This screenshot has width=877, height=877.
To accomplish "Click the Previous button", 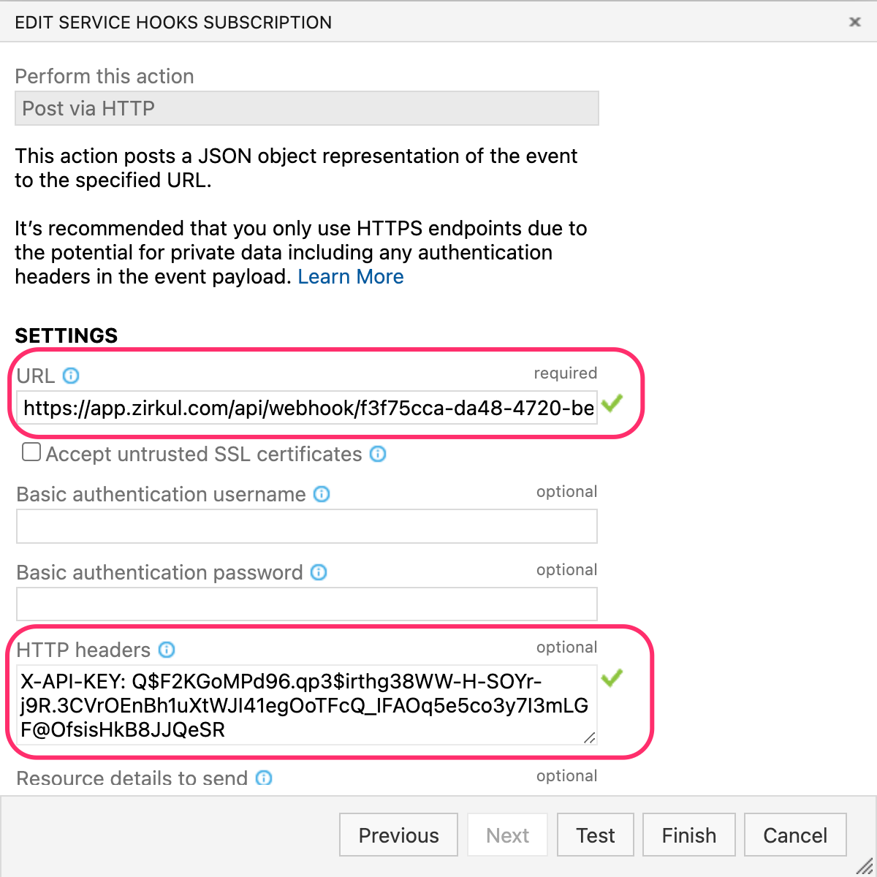I will (399, 835).
